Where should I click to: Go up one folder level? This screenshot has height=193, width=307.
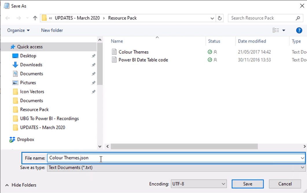35,18
